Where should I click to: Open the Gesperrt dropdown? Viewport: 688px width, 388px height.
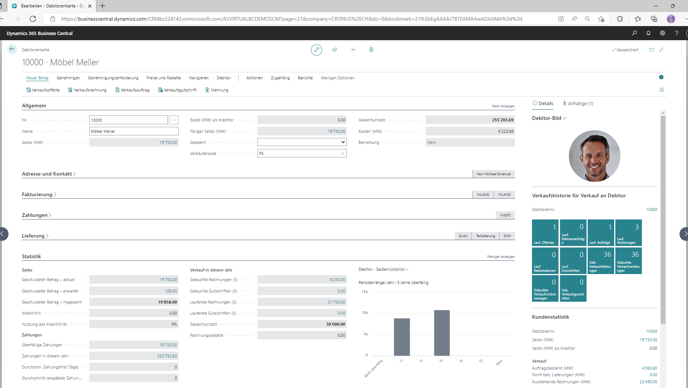pos(302,142)
